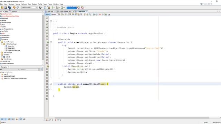Open the Profile Project dropdown arrow

point(65,8)
